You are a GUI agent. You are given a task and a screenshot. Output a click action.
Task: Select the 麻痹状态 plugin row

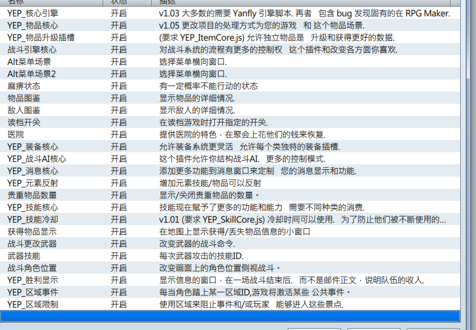[230, 86]
